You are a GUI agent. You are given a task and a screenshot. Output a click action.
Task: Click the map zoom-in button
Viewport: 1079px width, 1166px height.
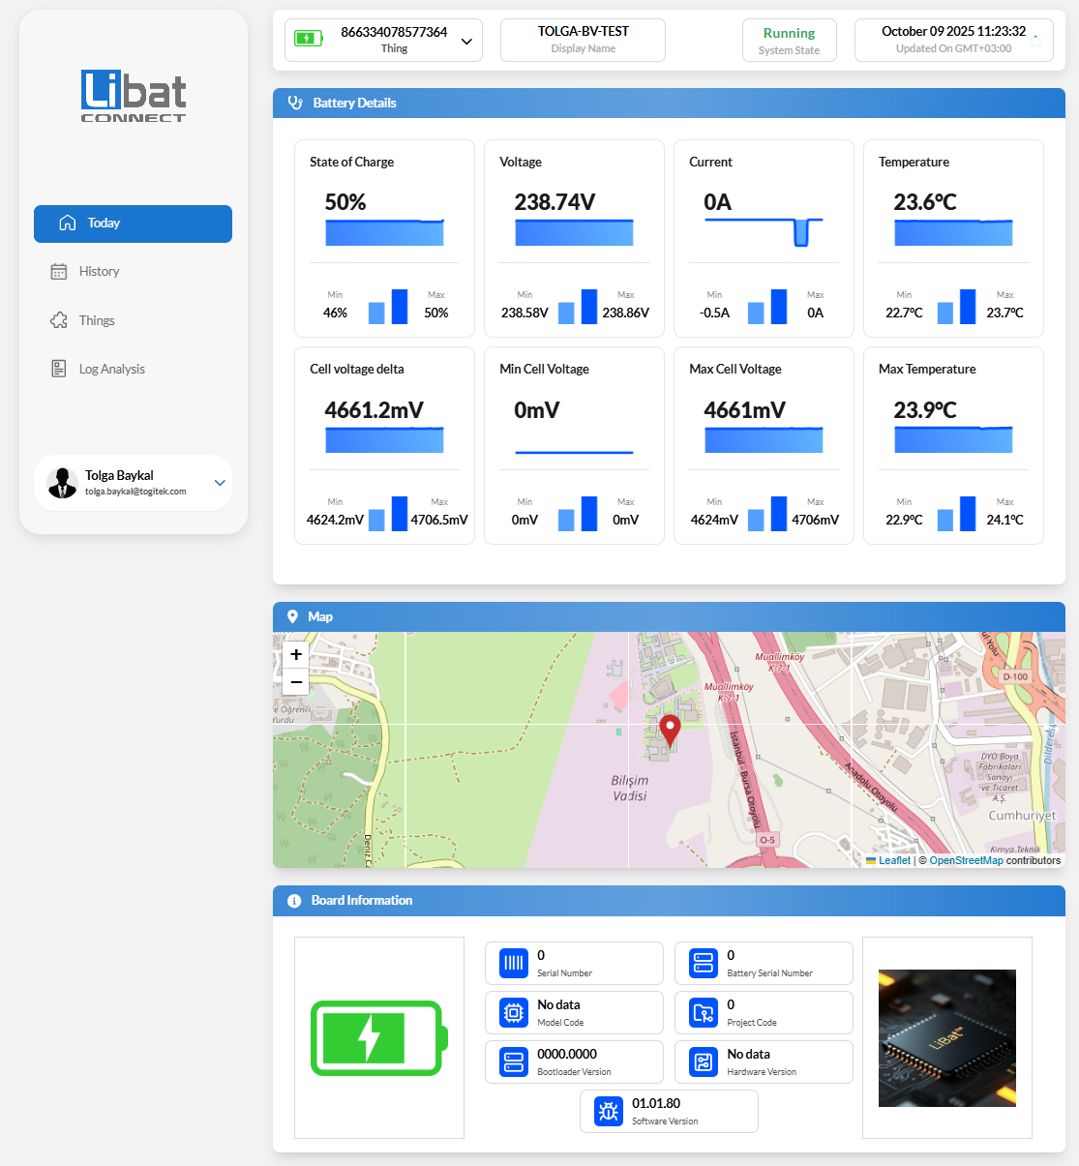pos(295,654)
